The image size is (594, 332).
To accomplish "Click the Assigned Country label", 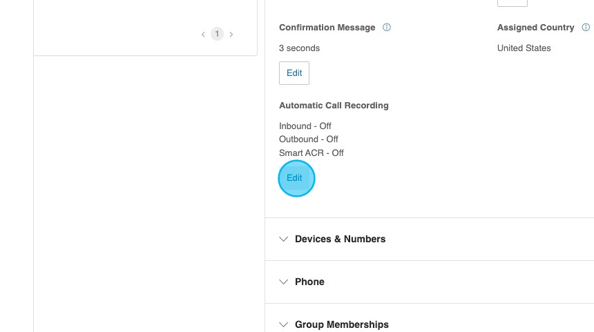I will 535,28.
